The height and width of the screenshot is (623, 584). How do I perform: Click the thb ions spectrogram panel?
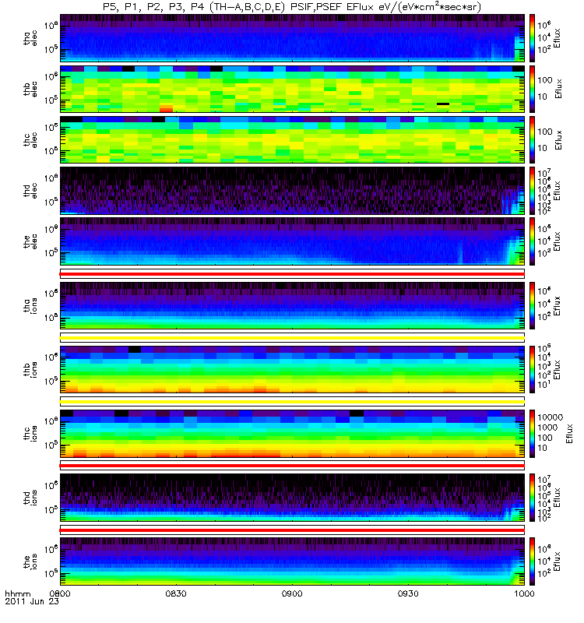(292, 369)
